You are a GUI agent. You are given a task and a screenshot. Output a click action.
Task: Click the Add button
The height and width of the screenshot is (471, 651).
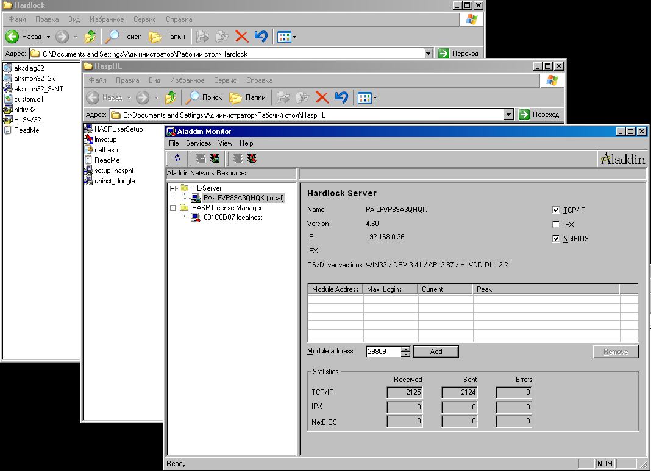436,352
